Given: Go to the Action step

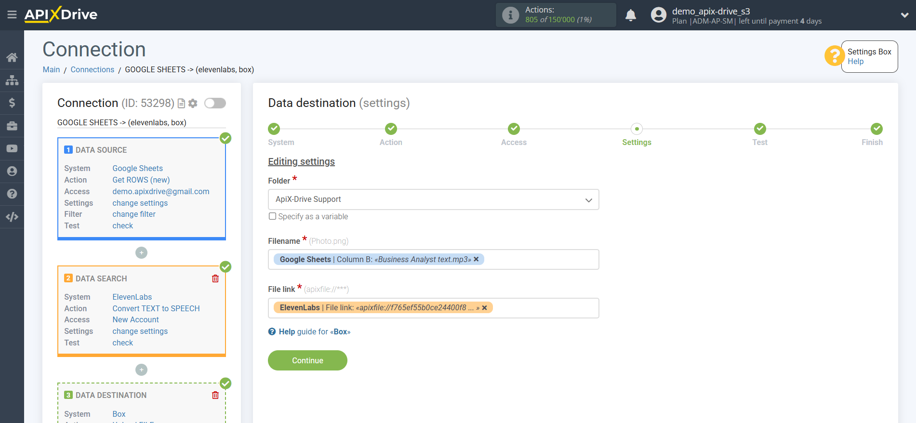Looking at the screenshot, I should (x=391, y=129).
